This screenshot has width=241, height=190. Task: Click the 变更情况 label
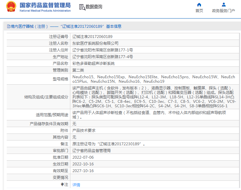click(60, 178)
